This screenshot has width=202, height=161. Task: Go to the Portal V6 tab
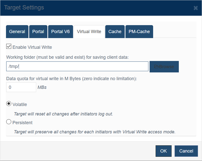click(x=61, y=32)
